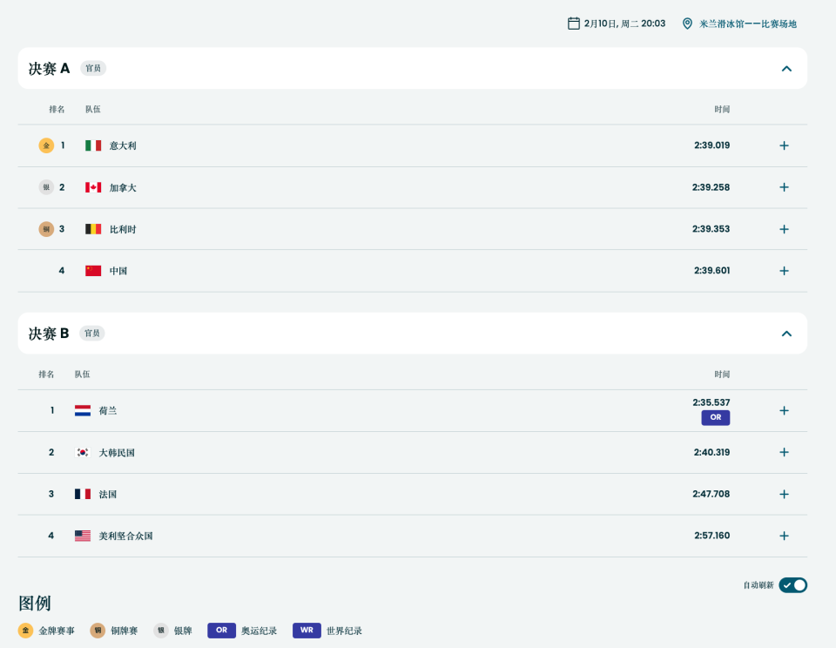Click the time 2:39.258
The width and height of the screenshot is (836, 648).
[711, 187]
